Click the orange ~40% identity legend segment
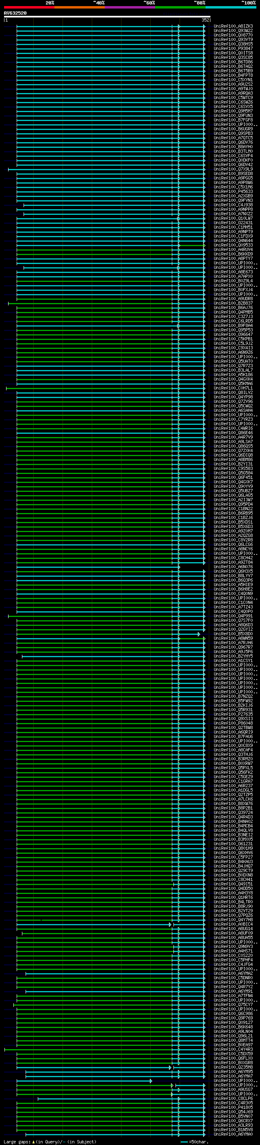This screenshot has width=260, height=1145. pos(80,7)
